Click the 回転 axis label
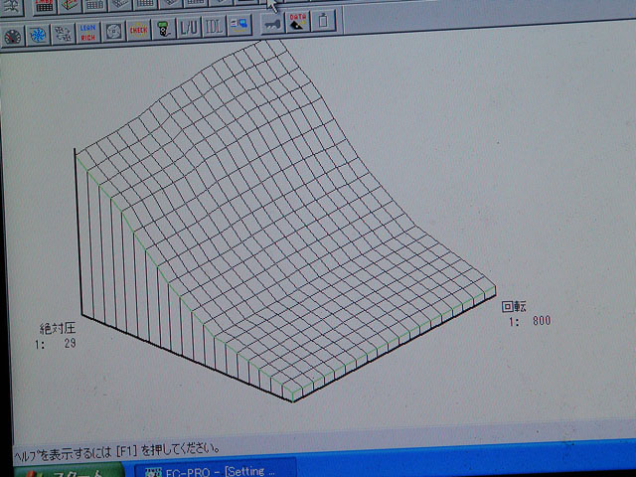Screen dimensions: 636x477 (514, 307)
